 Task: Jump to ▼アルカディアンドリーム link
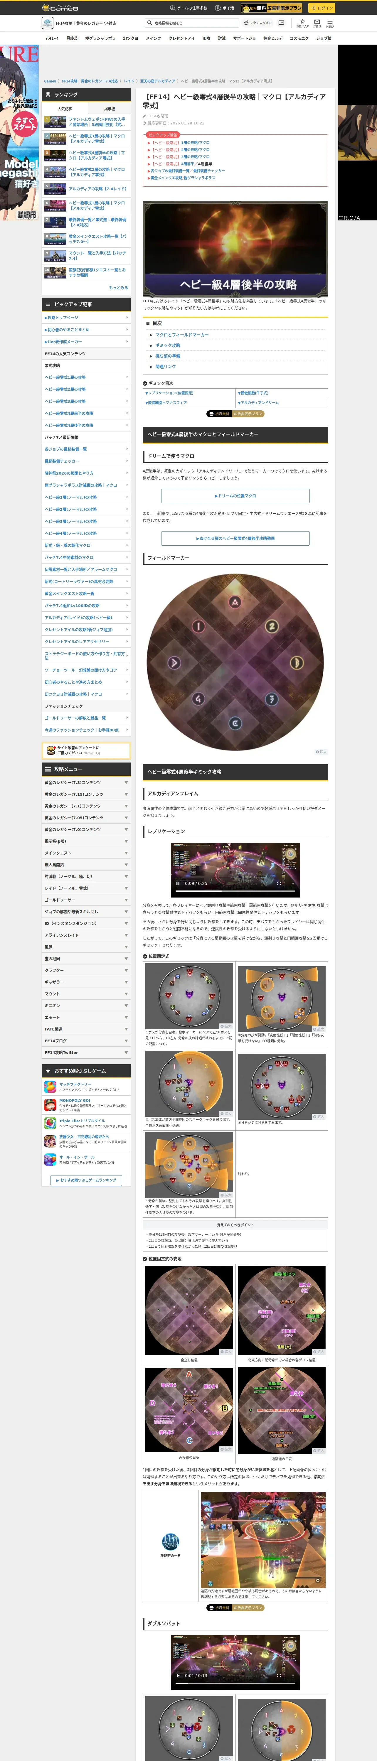[x=258, y=403]
